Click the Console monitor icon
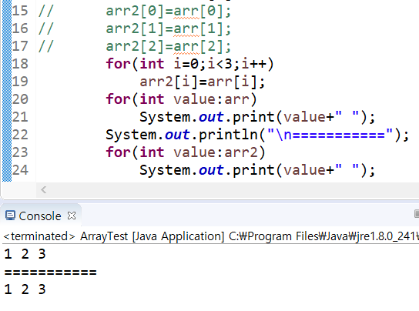This screenshot has width=419, height=311. (x=11, y=216)
